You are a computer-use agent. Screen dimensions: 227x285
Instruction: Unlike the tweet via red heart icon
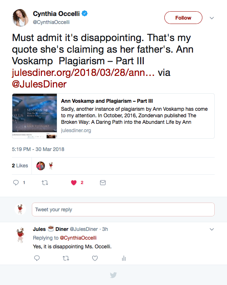(74, 183)
